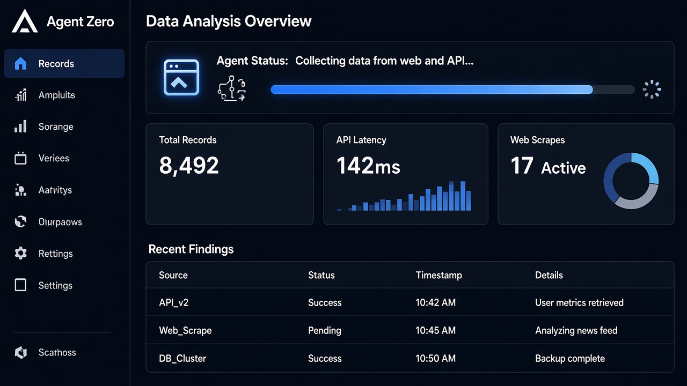Click the Web Scrapes donut chart
The height and width of the screenshot is (386, 687).
631,181
